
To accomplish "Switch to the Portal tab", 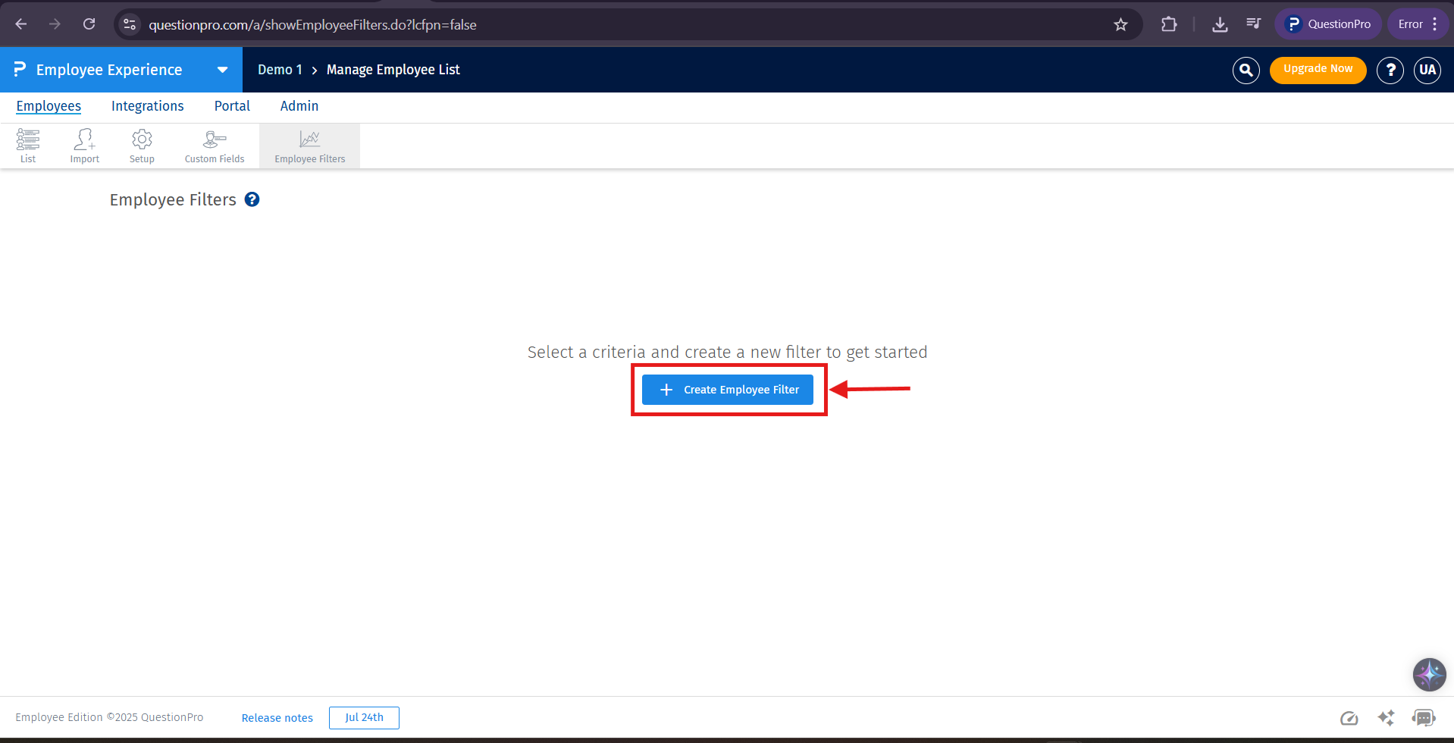I will [x=232, y=106].
